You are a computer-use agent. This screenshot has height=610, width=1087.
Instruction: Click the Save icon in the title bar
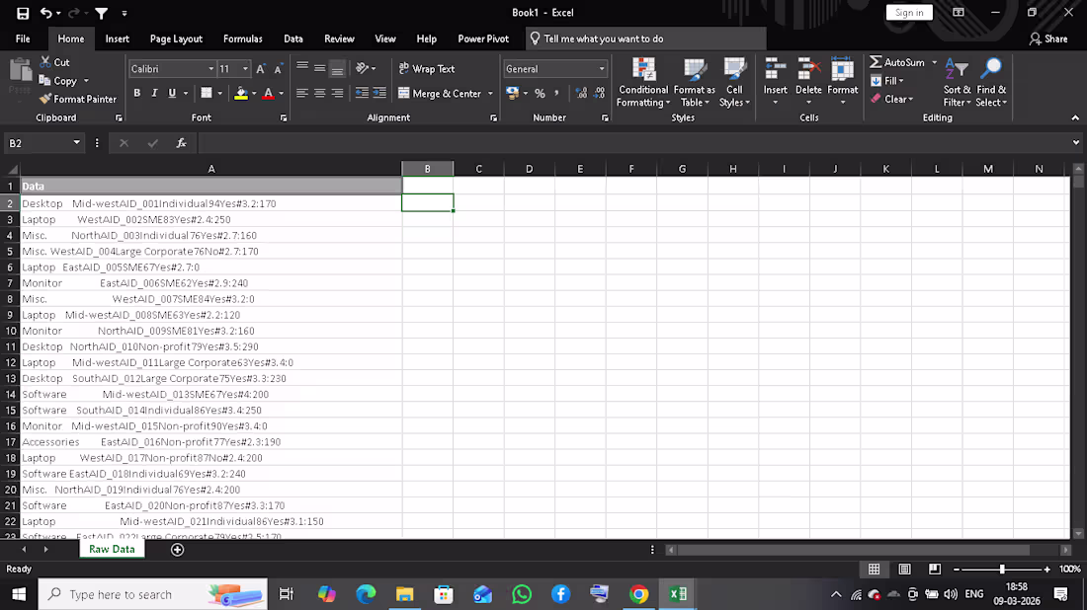[x=23, y=13]
